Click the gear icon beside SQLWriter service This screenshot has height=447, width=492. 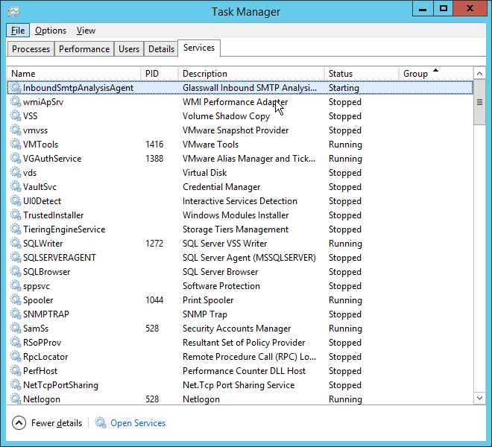click(x=16, y=244)
